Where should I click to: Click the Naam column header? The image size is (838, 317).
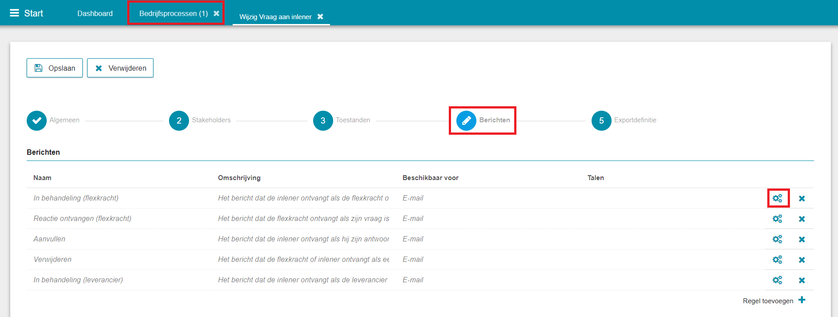[x=42, y=178]
